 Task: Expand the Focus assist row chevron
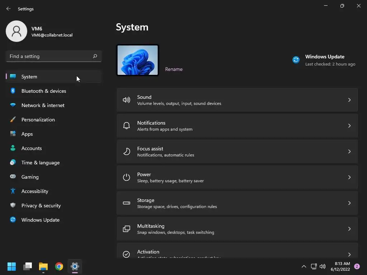[349, 151]
